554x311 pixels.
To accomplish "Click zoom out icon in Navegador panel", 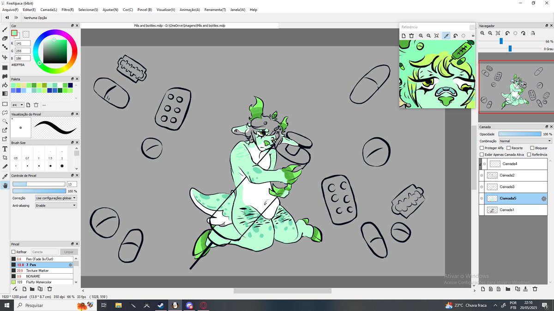I will [490, 33].
